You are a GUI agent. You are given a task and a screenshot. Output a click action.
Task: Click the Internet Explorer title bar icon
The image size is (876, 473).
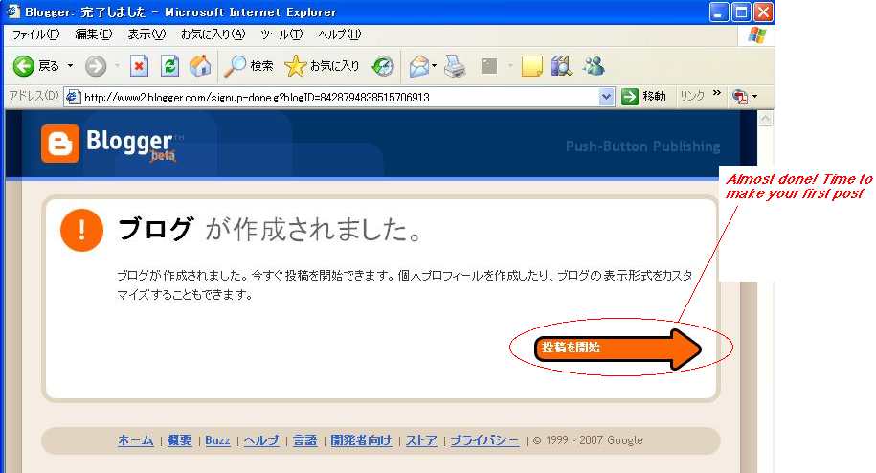12,11
